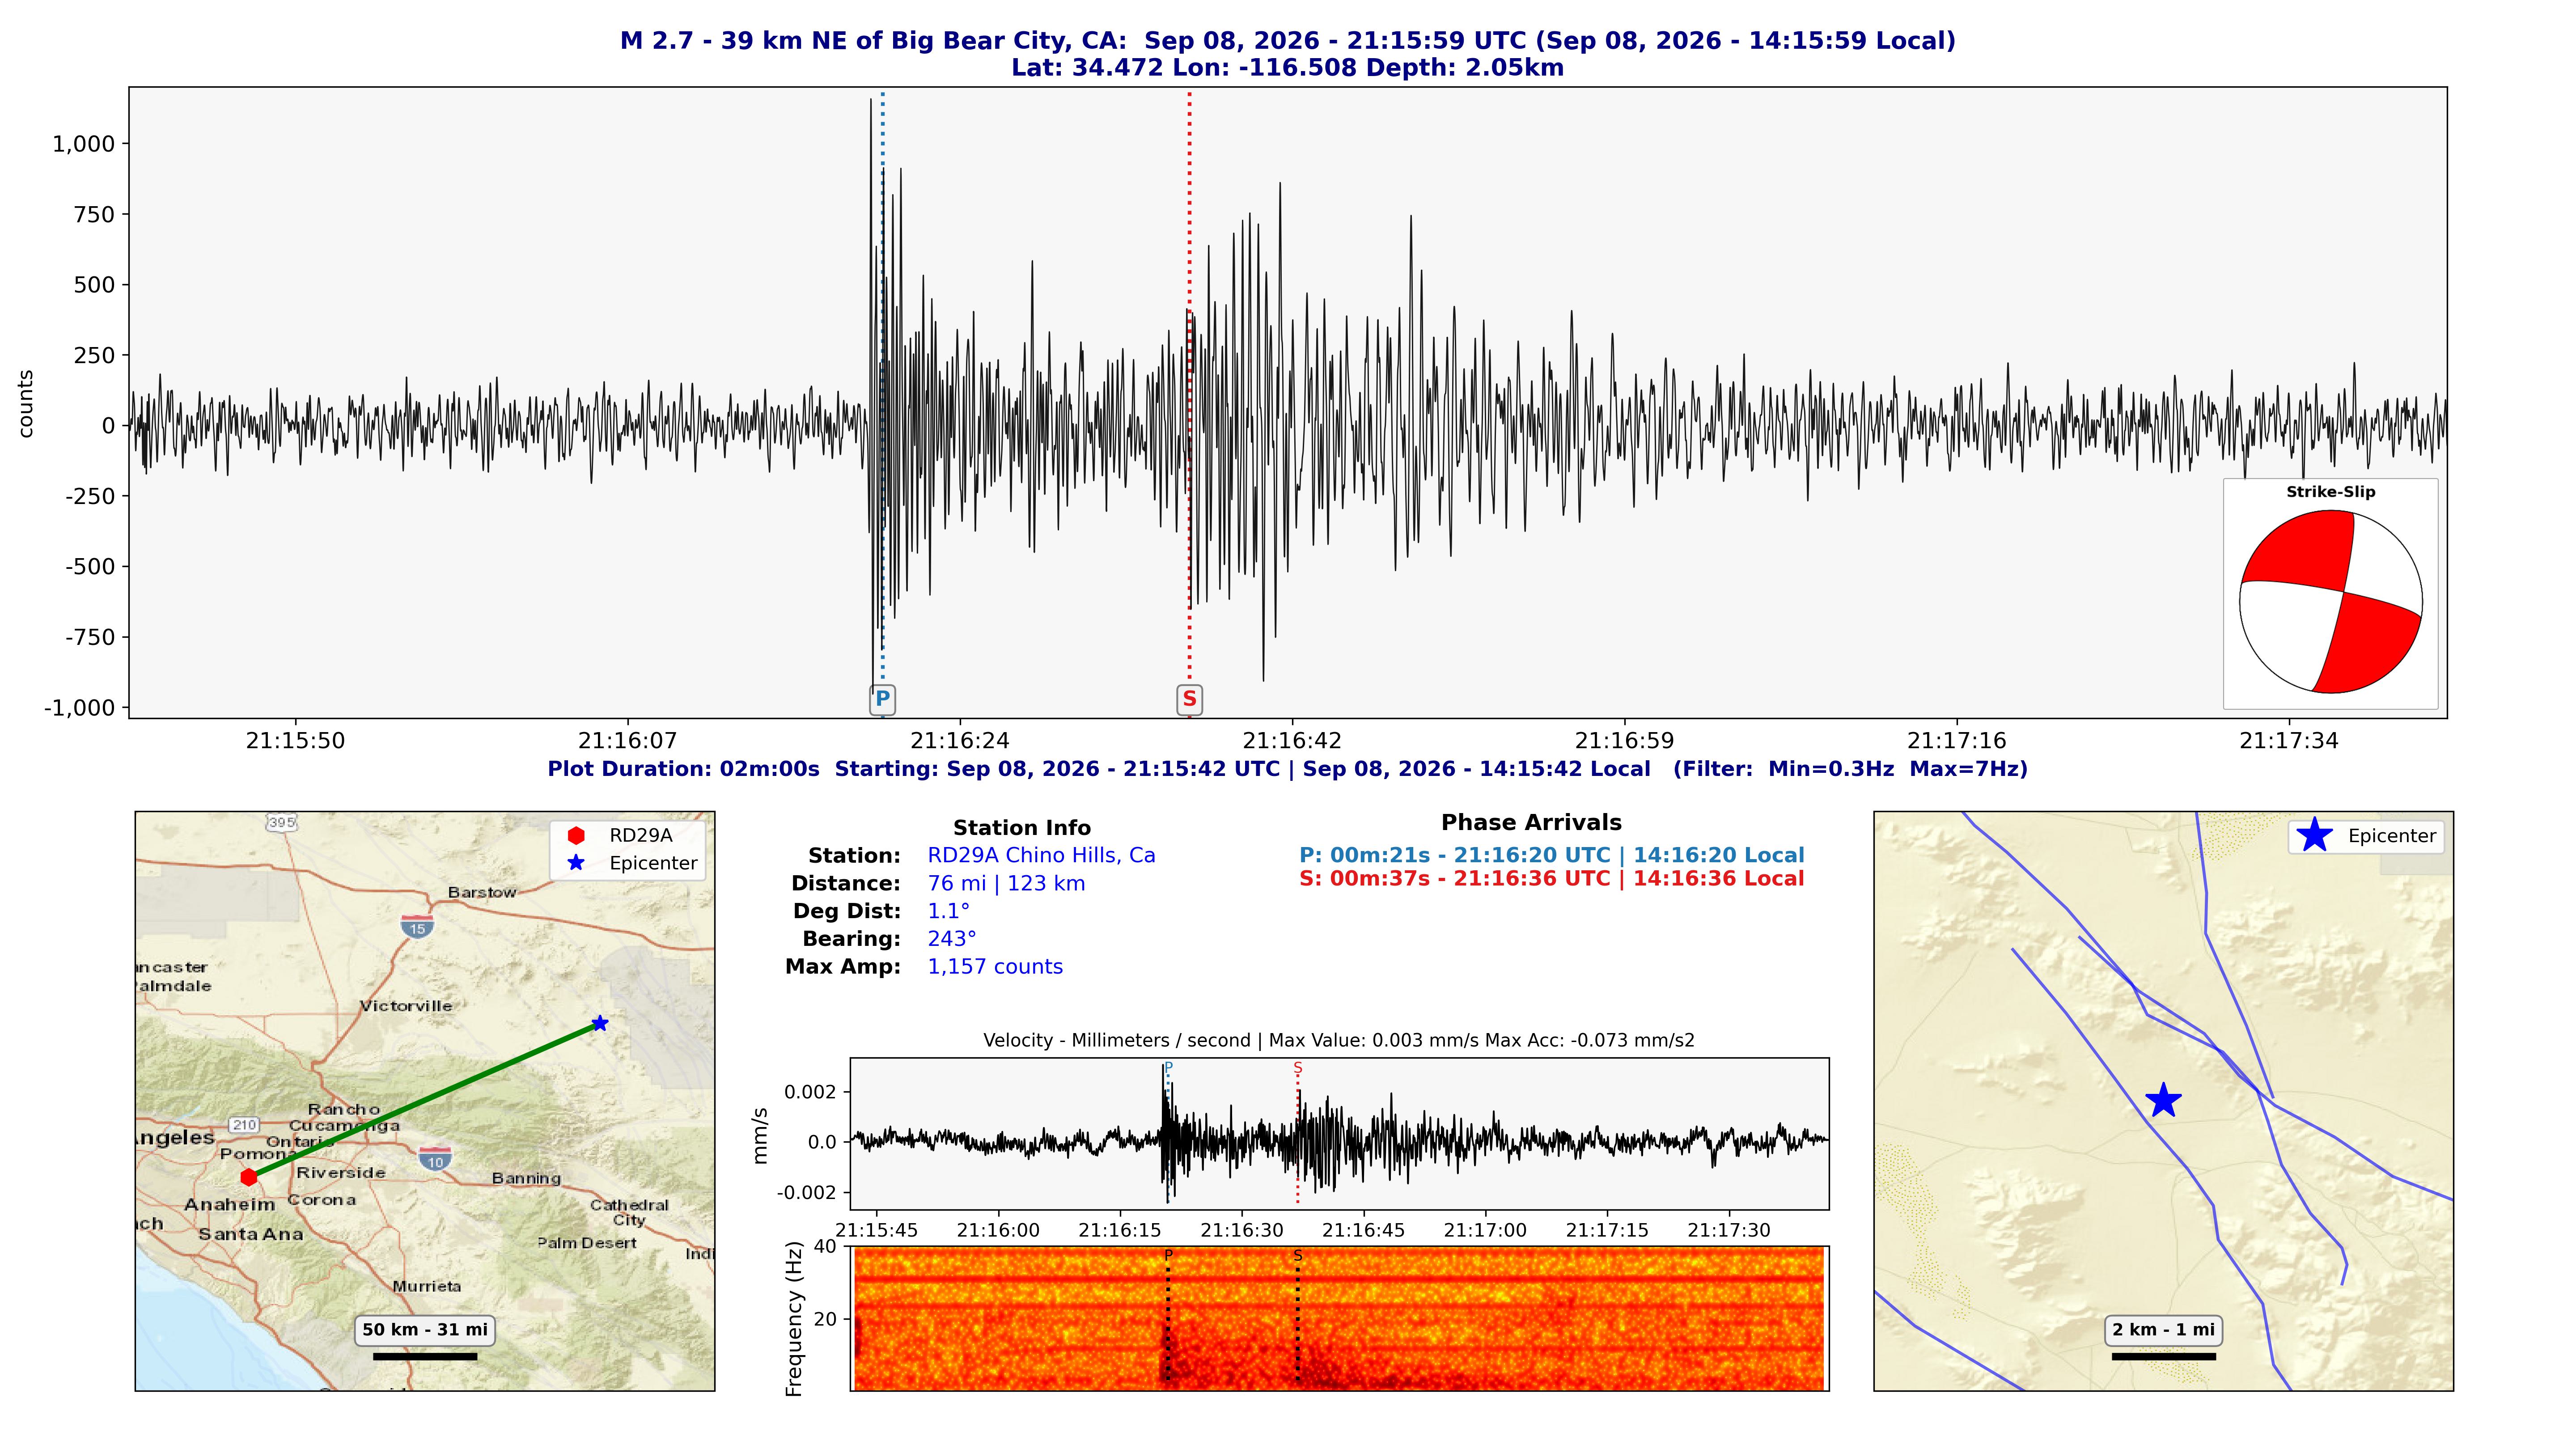Click the RD29A Chino Hills station name
The image size is (2576, 1449).
pos(1041,855)
